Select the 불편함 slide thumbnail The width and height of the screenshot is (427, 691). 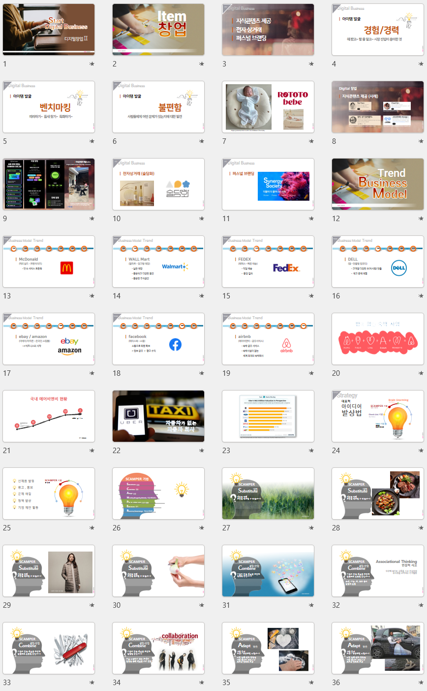click(158, 107)
